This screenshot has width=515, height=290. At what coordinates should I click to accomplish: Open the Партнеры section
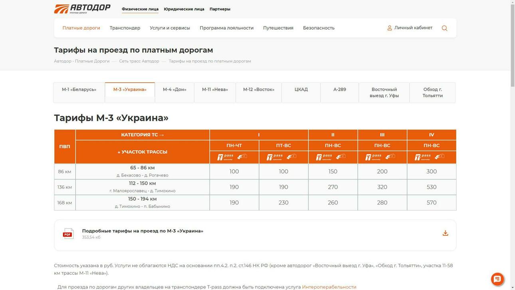click(220, 9)
